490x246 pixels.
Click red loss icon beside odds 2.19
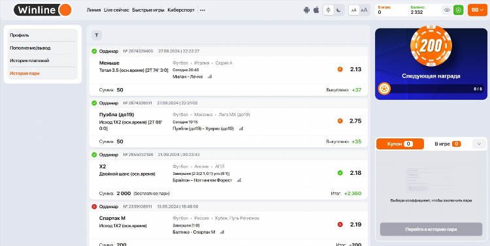(340, 224)
